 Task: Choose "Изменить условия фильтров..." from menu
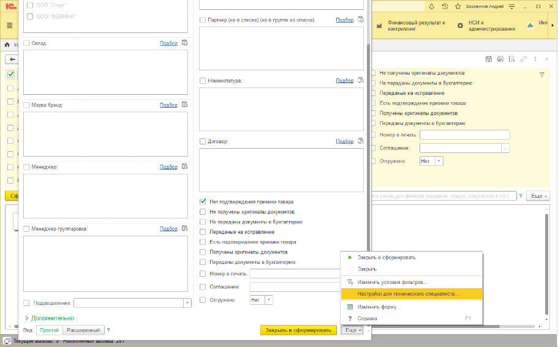click(392, 282)
